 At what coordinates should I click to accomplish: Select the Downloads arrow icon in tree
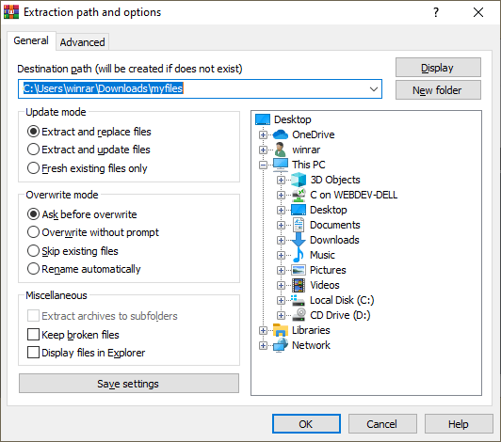pos(299,240)
